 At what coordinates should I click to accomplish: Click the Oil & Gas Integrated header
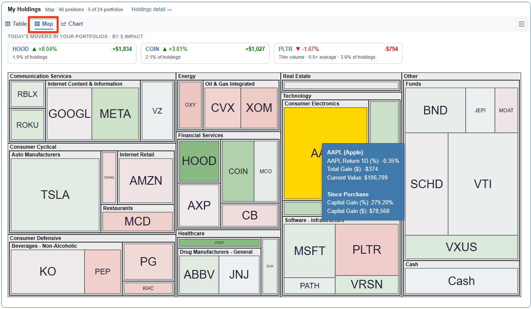coord(230,84)
